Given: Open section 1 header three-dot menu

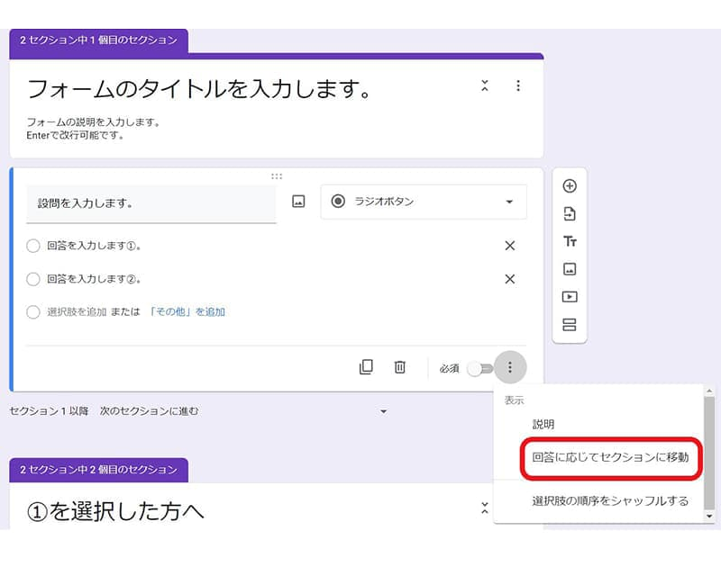Looking at the screenshot, I should (x=518, y=85).
